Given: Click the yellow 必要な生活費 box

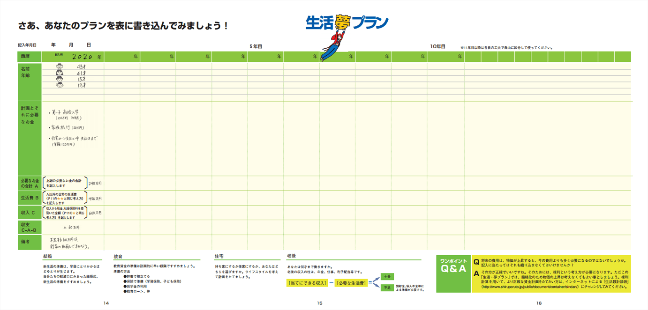Looking at the screenshot, I should tap(351, 283).
